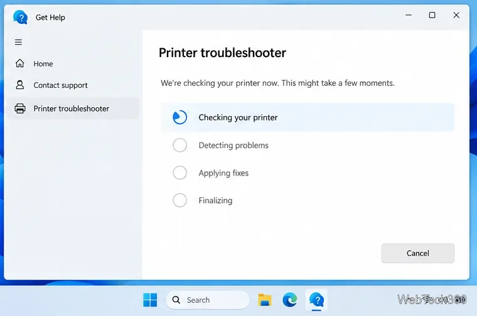Viewport: 477px width, 316px height.
Task: Click the Home house icon
Action: click(20, 63)
